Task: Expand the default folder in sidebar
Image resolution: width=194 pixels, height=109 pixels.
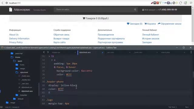Action: point(15,99)
